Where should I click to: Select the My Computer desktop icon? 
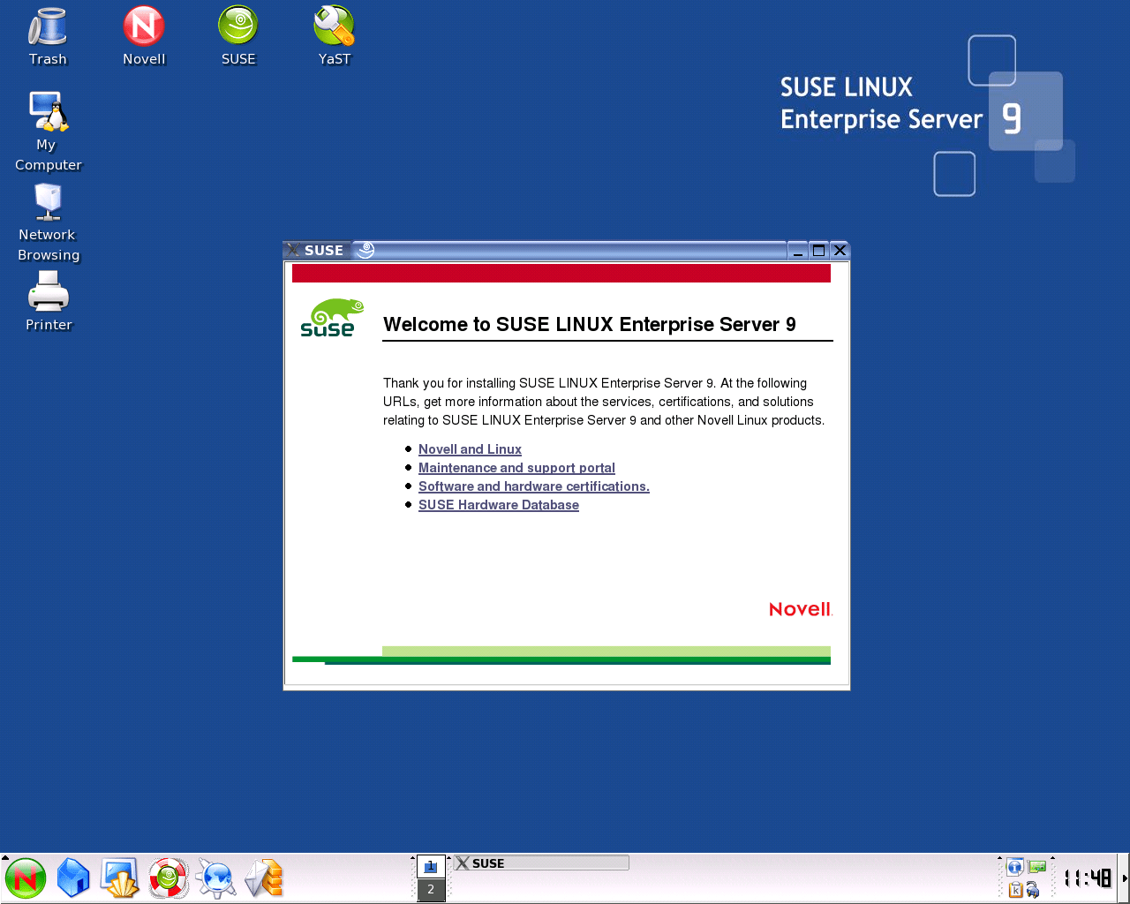[49, 131]
